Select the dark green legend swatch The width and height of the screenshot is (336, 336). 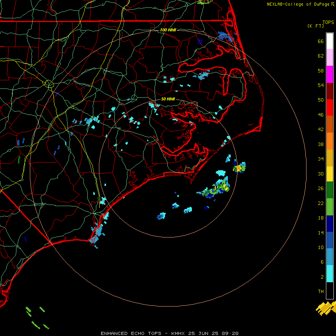(x=330, y=190)
